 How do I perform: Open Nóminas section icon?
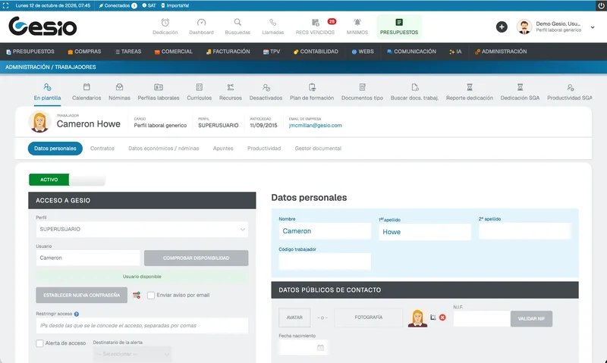(x=119, y=87)
